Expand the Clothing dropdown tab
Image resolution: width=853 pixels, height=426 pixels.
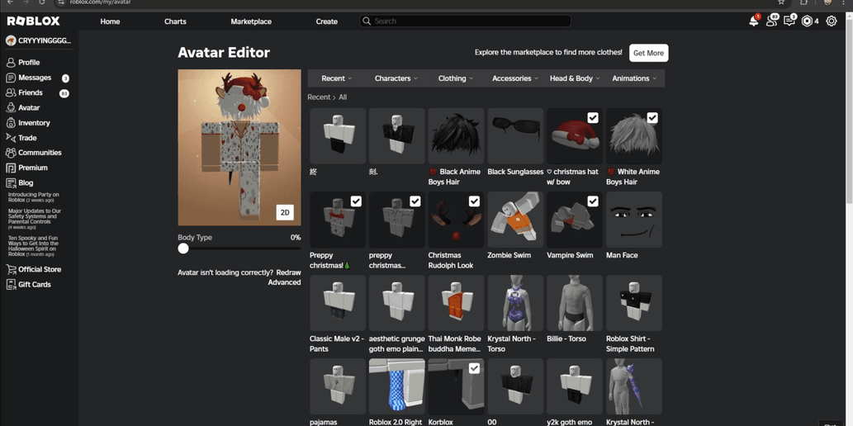coord(456,78)
